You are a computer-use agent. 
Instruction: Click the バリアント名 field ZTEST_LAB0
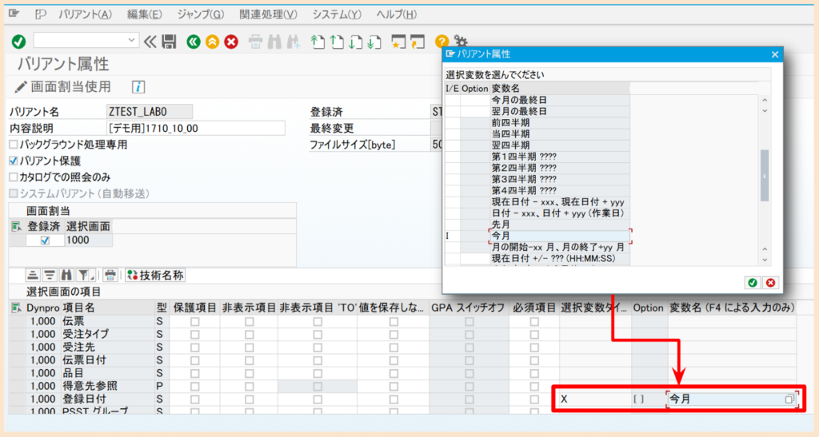[150, 112]
